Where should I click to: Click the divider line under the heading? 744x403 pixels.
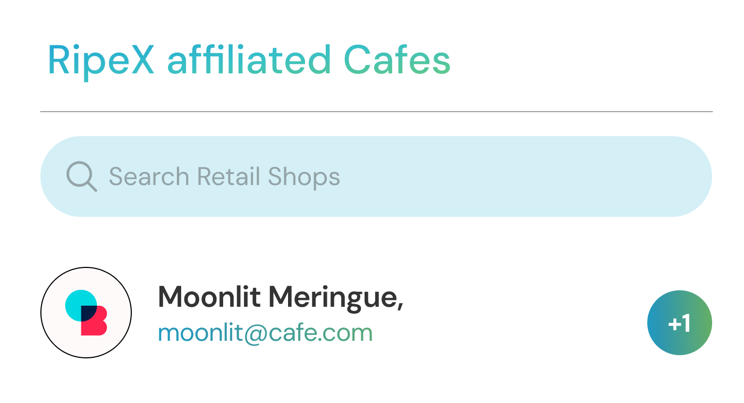pyautogui.click(x=376, y=112)
